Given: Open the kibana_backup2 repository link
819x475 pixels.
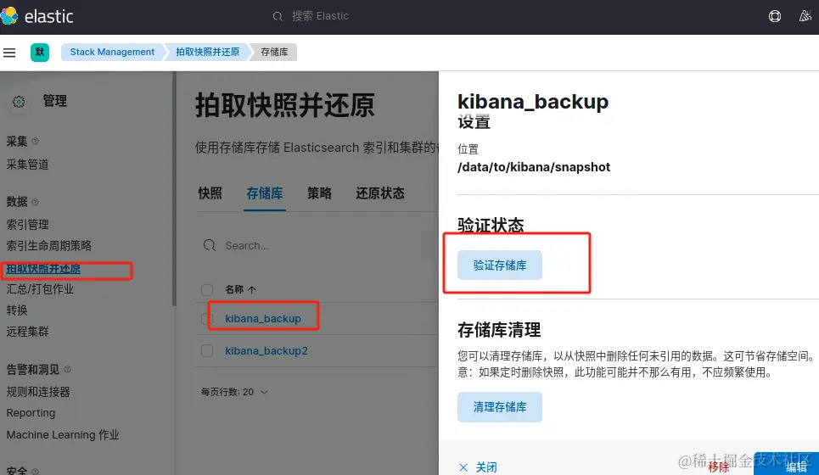Looking at the screenshot, I should point(266,351).
